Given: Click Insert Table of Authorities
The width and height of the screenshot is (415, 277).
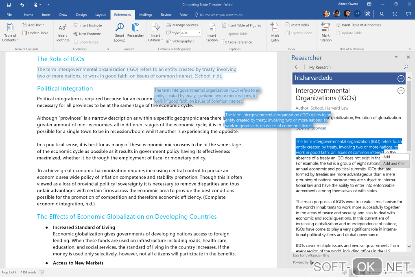Looking at the screenshot, I should tap(358, 25).
